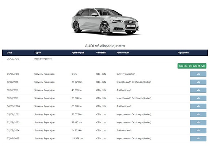The height and width of the screenshot is (147, 210).
Task: Click the green 'Søk etter OE-data på nytt' button
Action: tap(192, 66)
